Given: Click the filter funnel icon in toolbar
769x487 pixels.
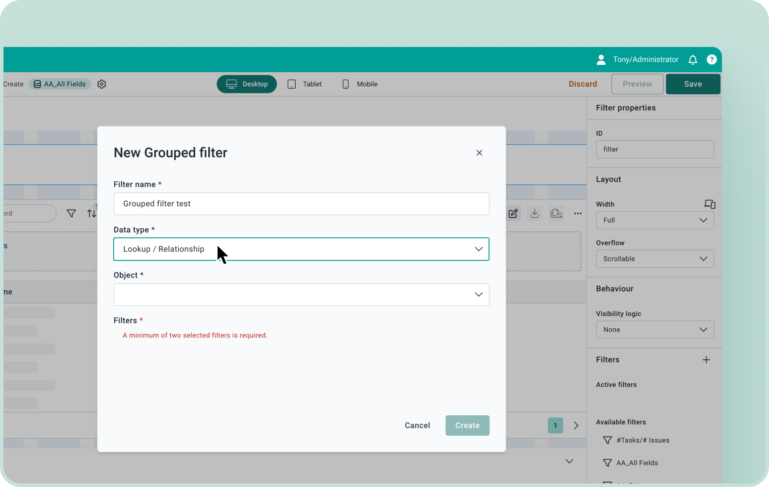Looking at the screenshot, I should pyautogui.click(x=71, y=213).
